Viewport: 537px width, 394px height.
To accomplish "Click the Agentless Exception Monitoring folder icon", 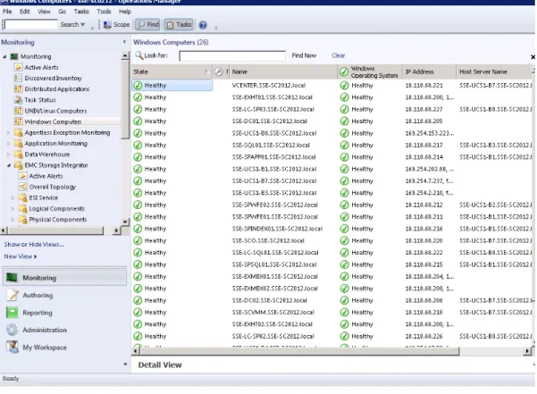I will pyautogui.click(x=19, y=132).
